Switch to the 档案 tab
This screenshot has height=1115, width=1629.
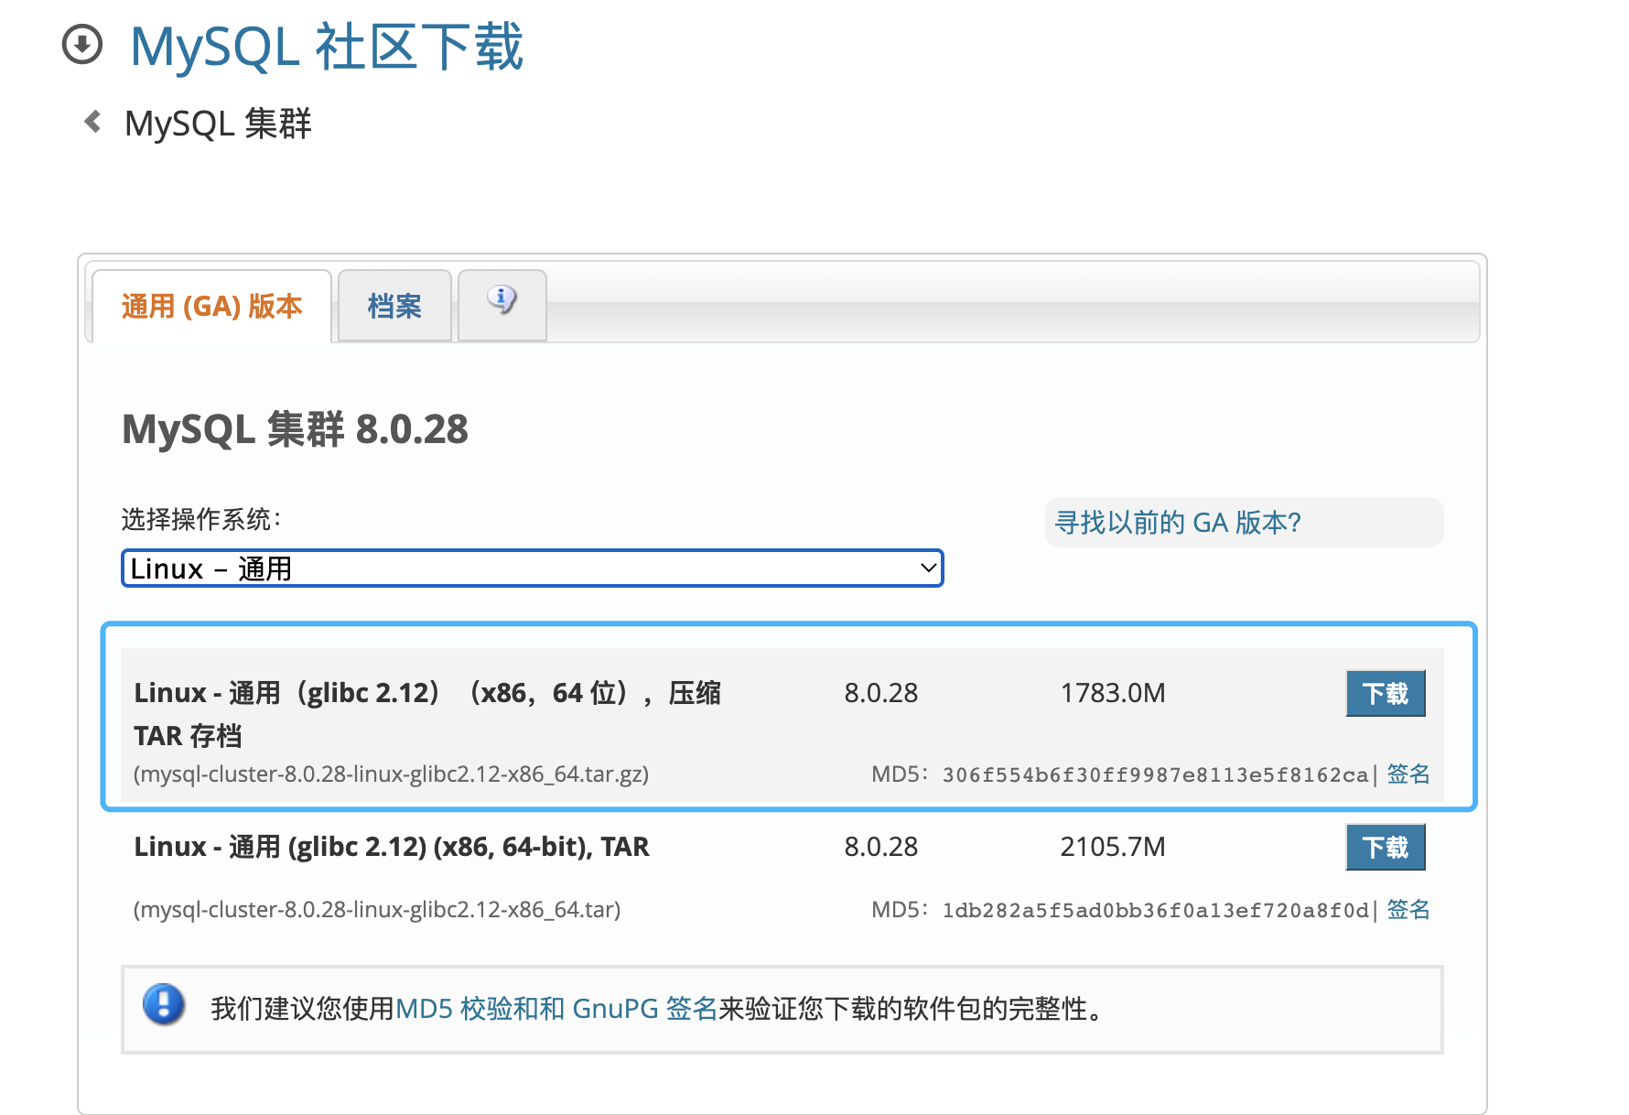pos(394,306)
